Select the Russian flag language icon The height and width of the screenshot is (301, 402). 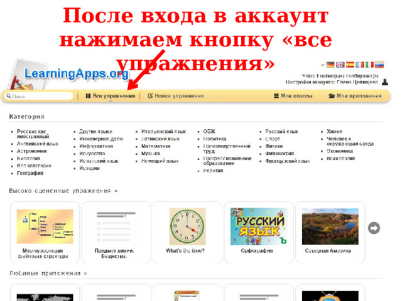pyautogui.click(x=379, y=65)
